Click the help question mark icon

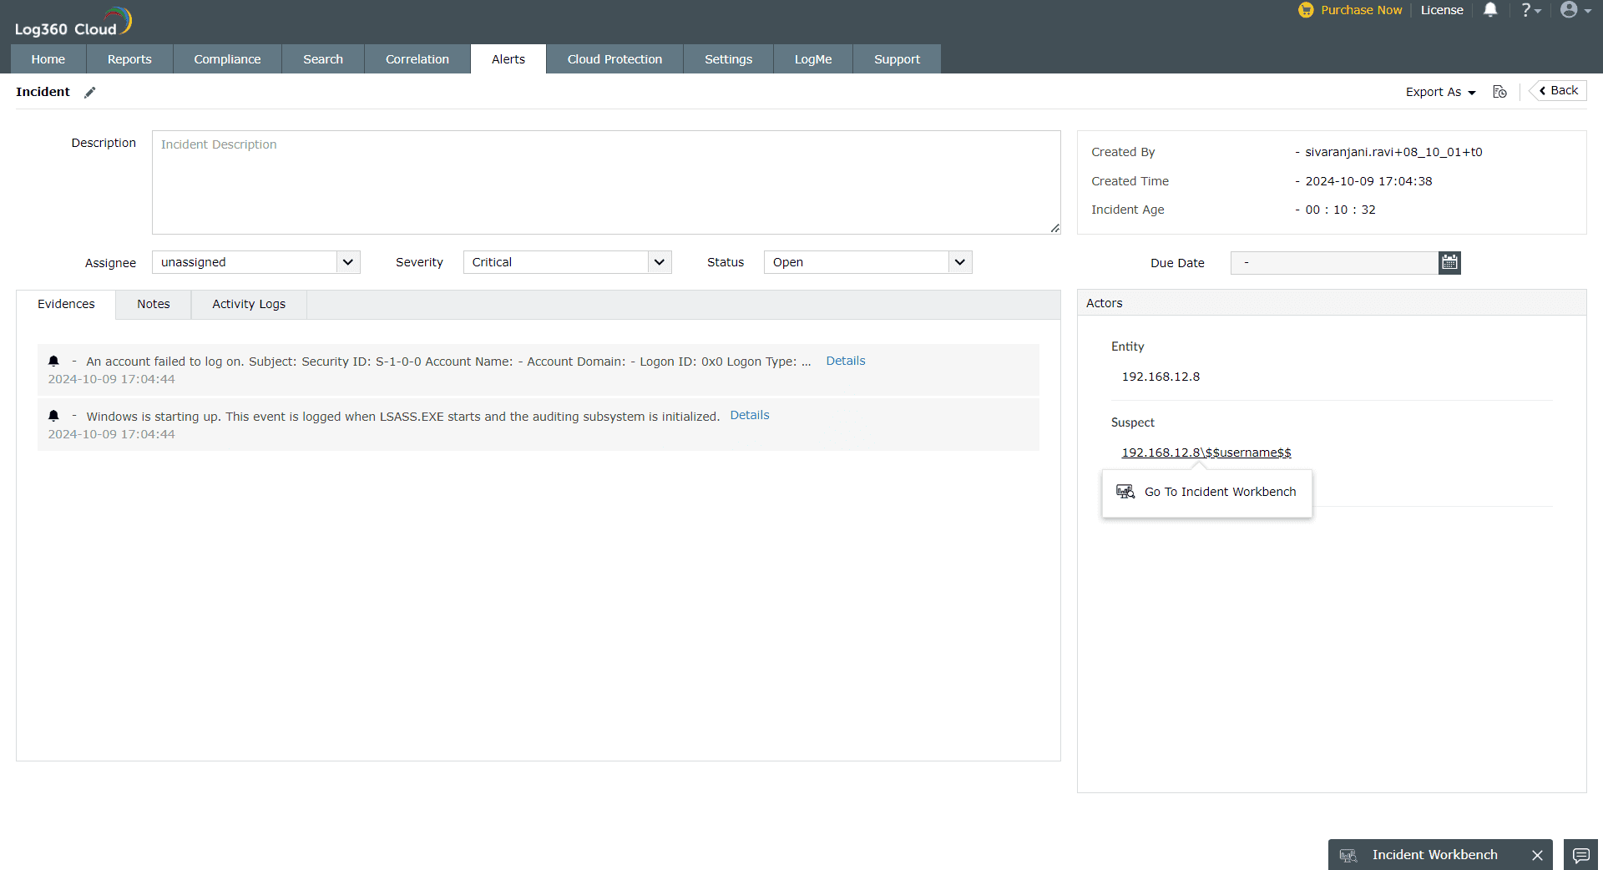pyautogui.click(x=1527, y=10)
